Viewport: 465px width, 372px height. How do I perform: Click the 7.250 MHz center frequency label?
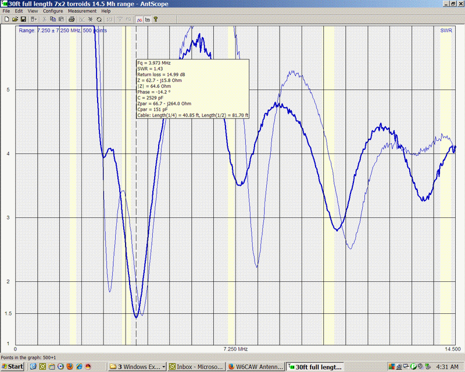(235, 349)
